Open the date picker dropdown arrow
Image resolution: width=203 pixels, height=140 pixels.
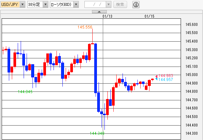pos(108,5)
